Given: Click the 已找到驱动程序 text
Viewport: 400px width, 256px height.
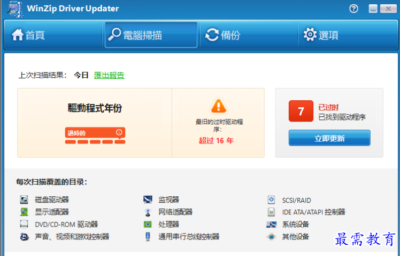Looking at the screenshot, I should point(342,117).
